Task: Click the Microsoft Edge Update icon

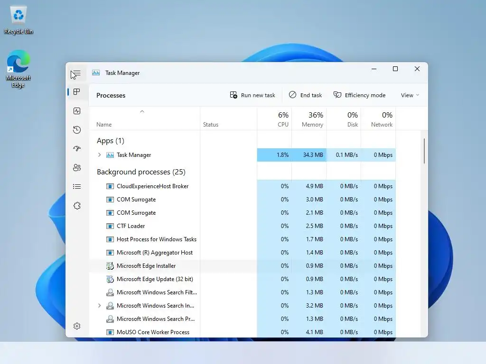Action: coord(110,279)
